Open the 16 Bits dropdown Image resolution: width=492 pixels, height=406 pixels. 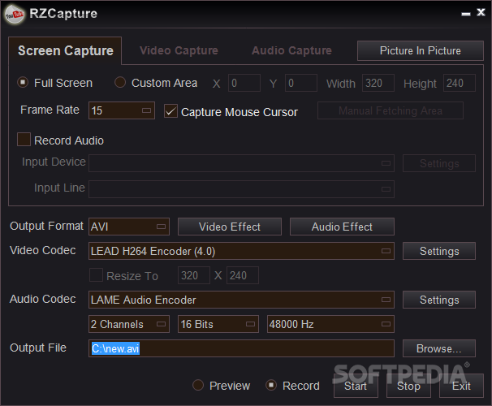click(x=218, y=324)
